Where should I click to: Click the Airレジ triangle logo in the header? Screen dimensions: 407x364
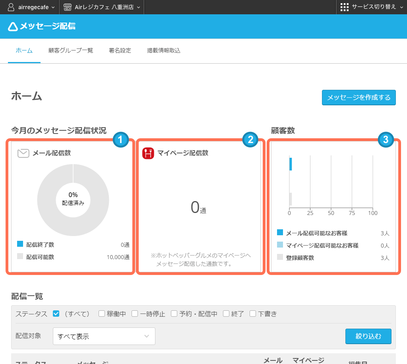pos(13,26)
